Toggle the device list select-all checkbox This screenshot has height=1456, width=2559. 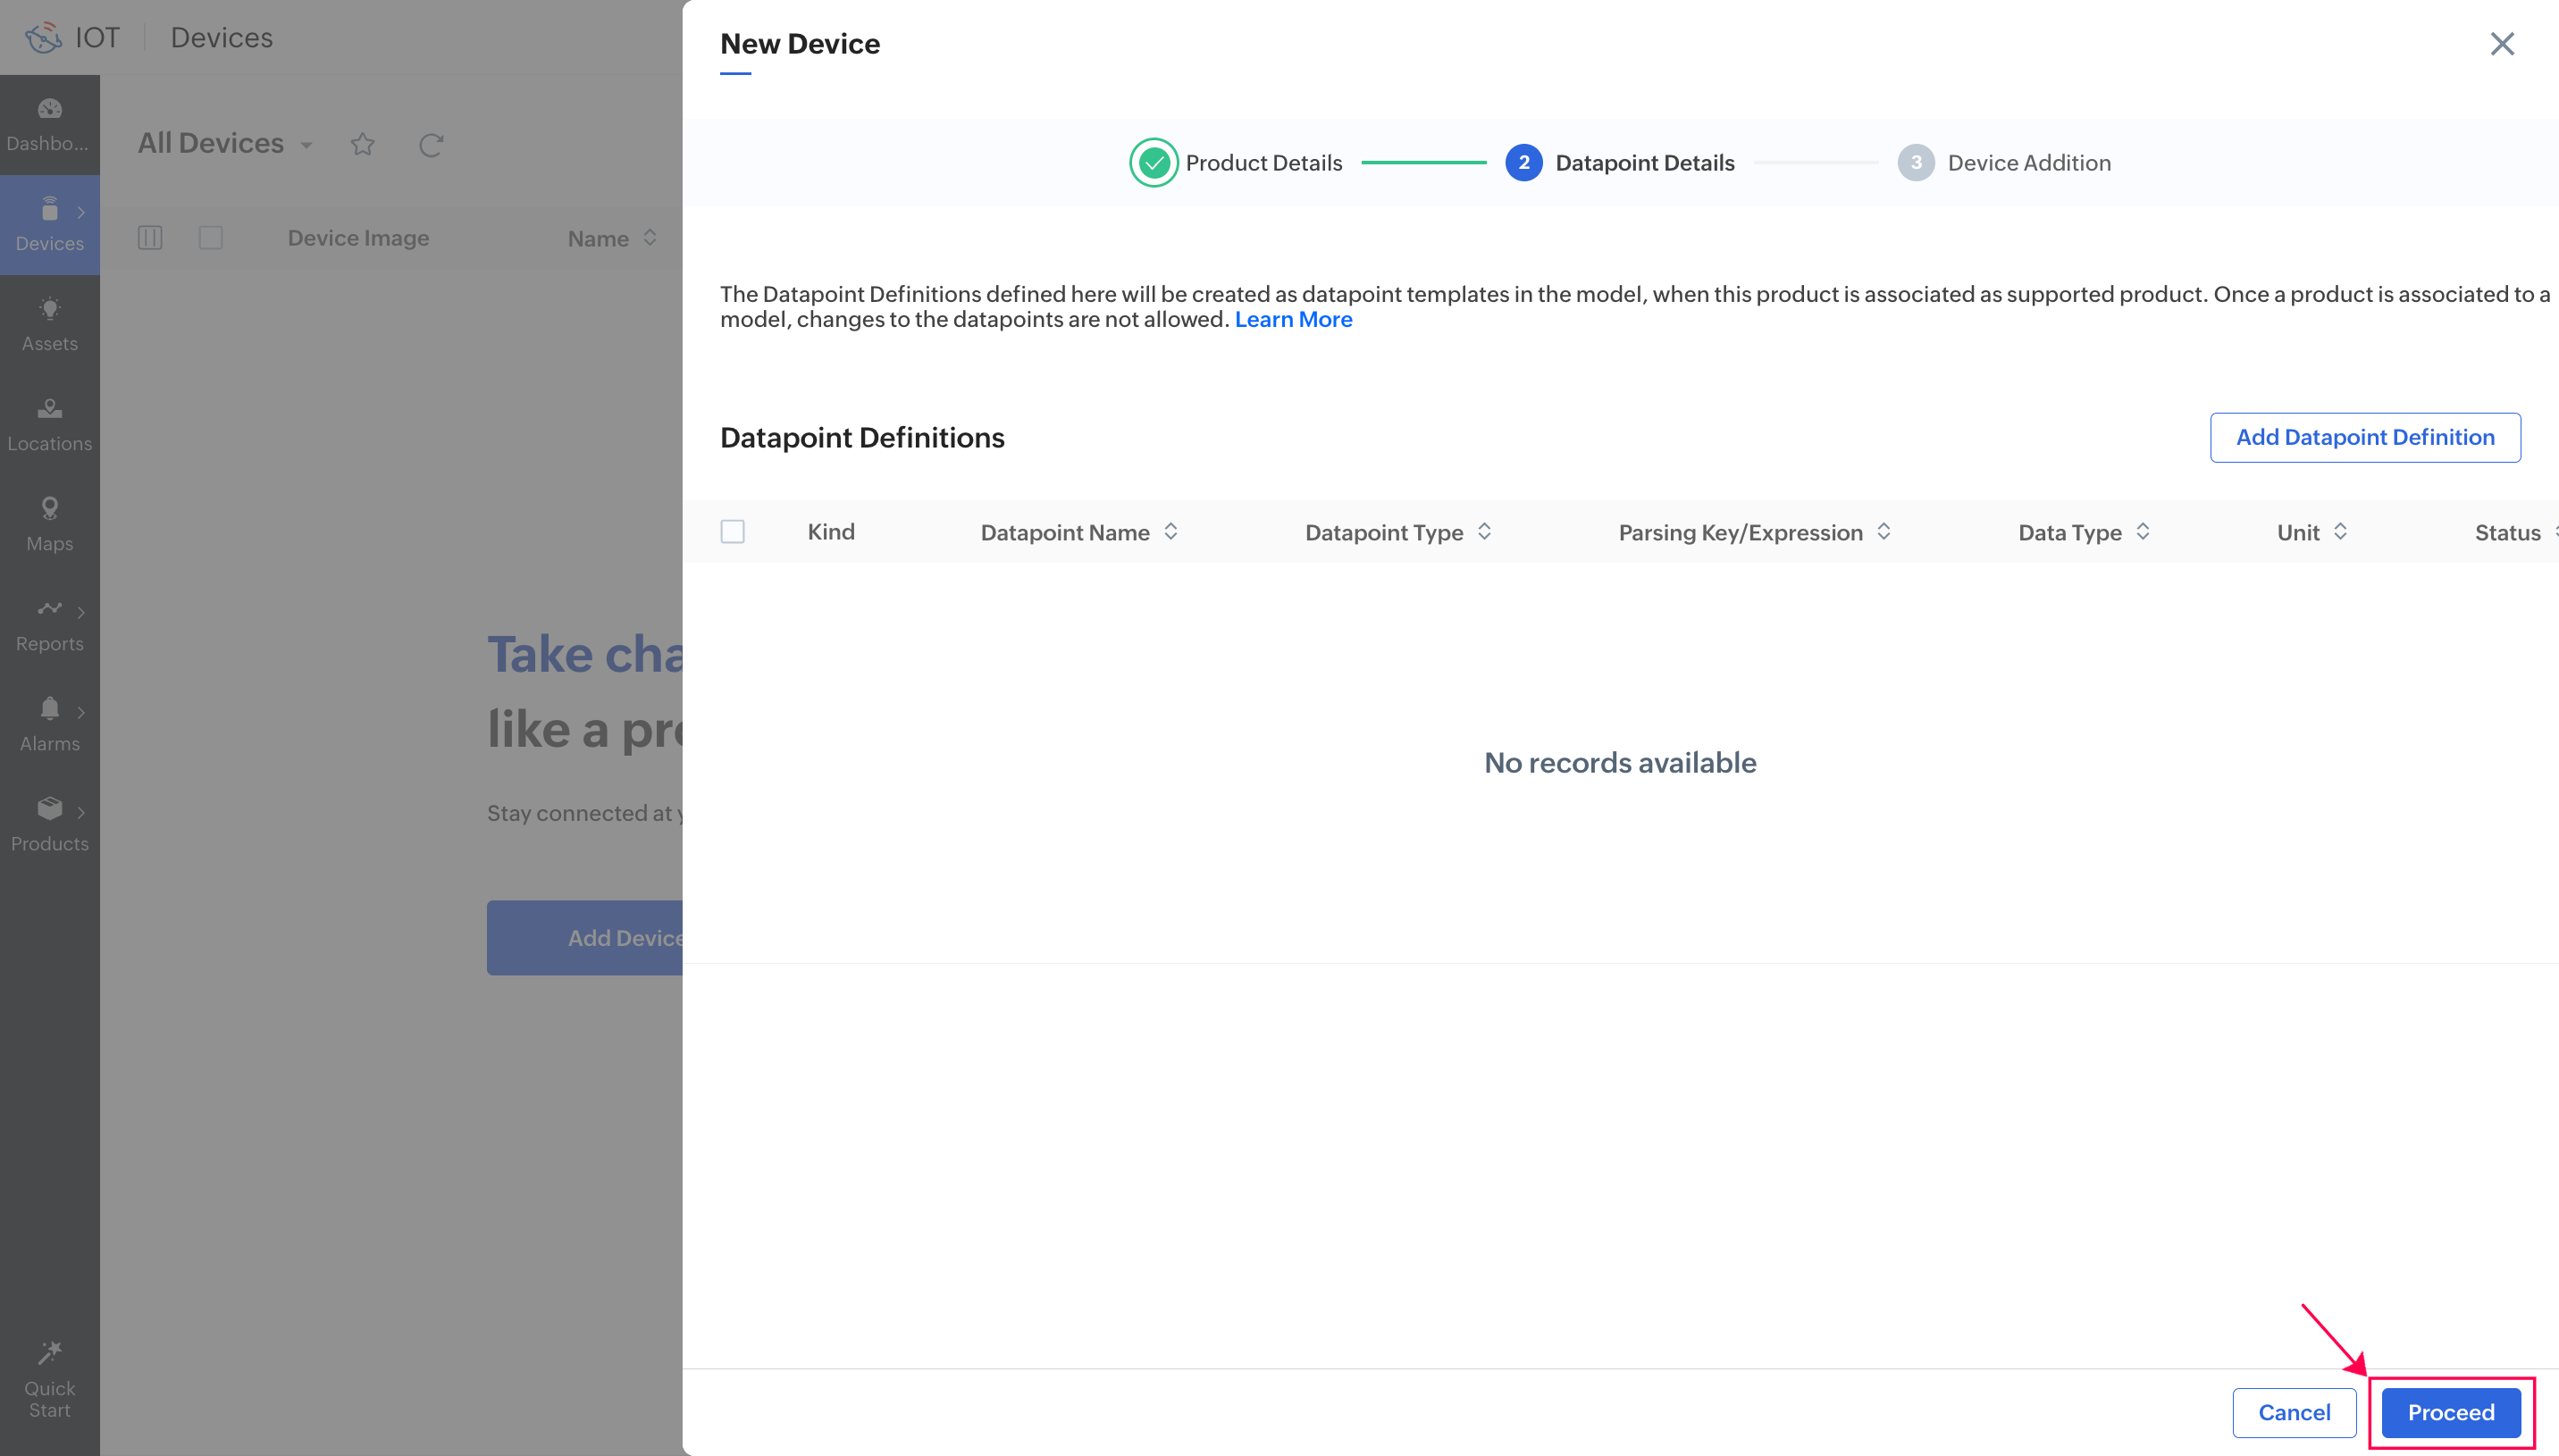pyautogui.click(x=211, y=238)
